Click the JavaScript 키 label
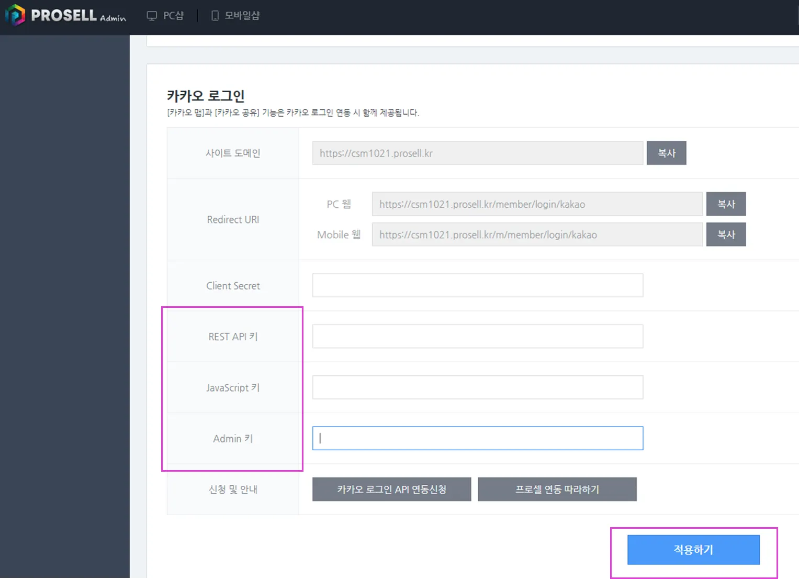 pyautogui.click(x=233, y=387)
